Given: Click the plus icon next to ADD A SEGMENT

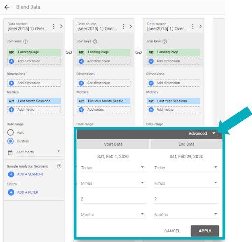Looking at the screenshot, I should pos(11,174).
